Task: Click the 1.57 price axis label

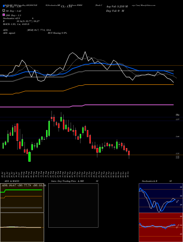Action: point(178,120)
